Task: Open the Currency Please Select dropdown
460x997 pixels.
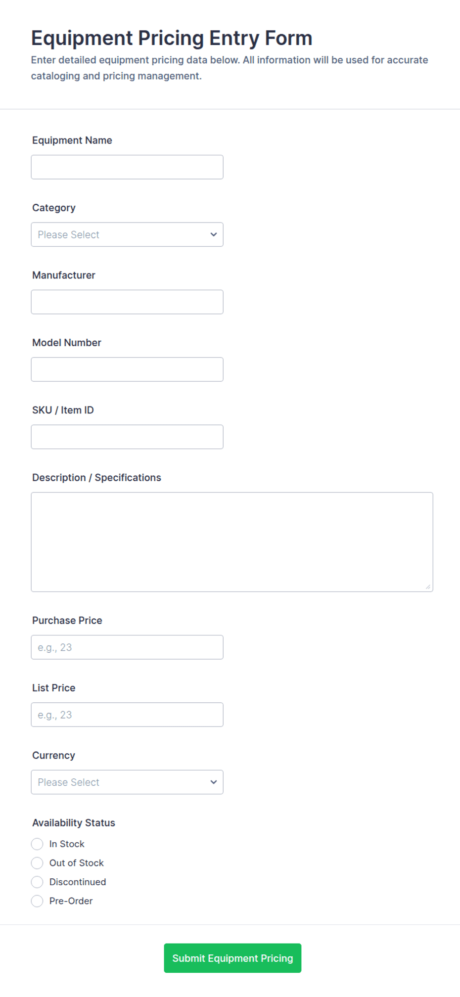Action: 127,782
